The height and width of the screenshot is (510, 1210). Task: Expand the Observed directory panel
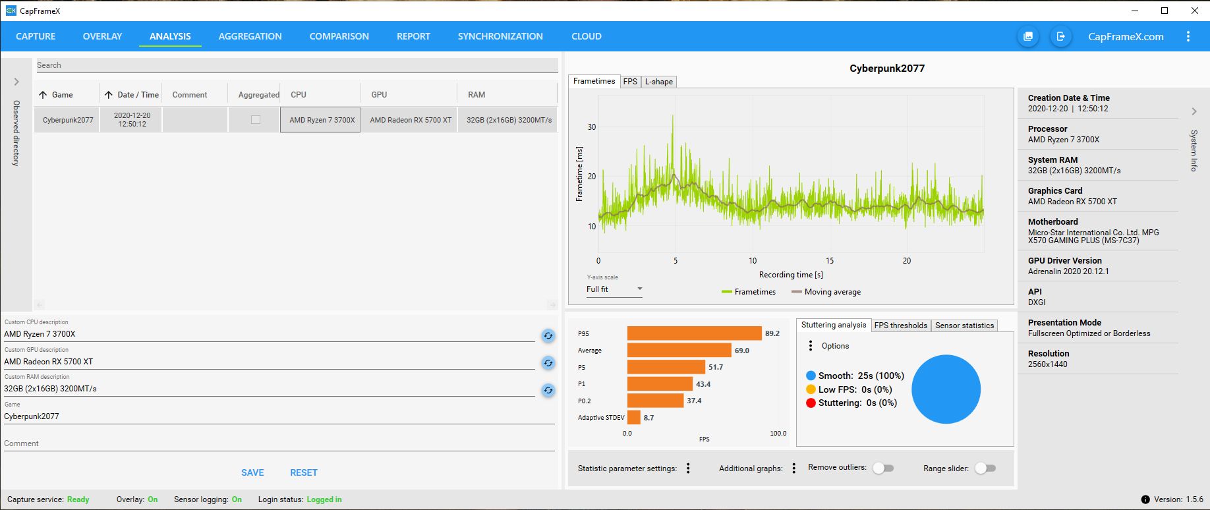[16, 82]
